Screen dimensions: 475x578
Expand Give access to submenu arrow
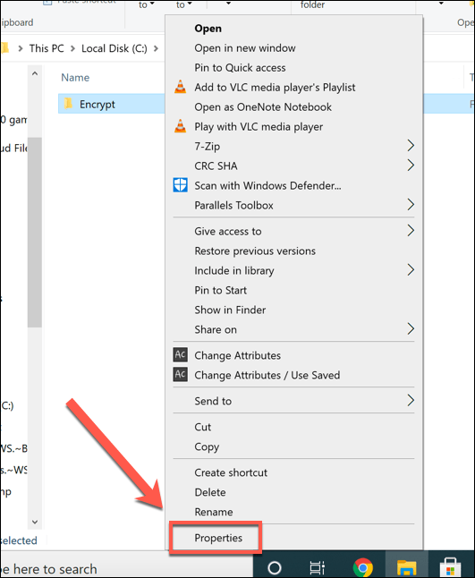click(411, 231)
